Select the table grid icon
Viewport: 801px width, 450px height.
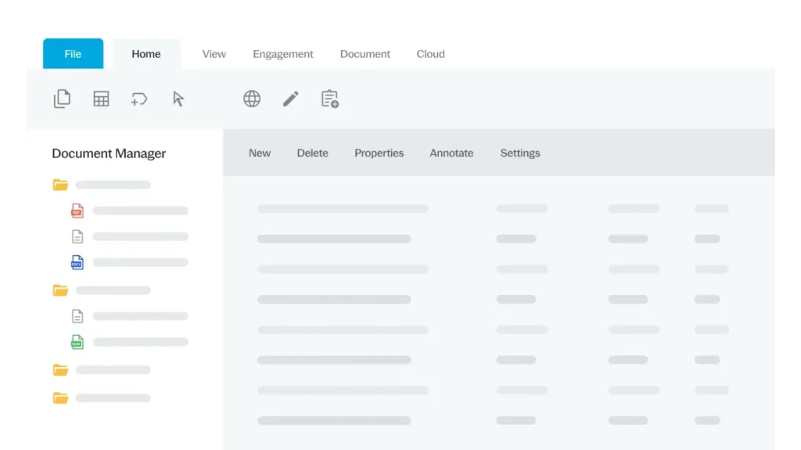pos(101,99)
